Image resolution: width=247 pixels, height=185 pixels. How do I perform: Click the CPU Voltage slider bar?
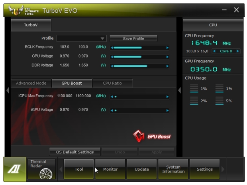[139, 57]
